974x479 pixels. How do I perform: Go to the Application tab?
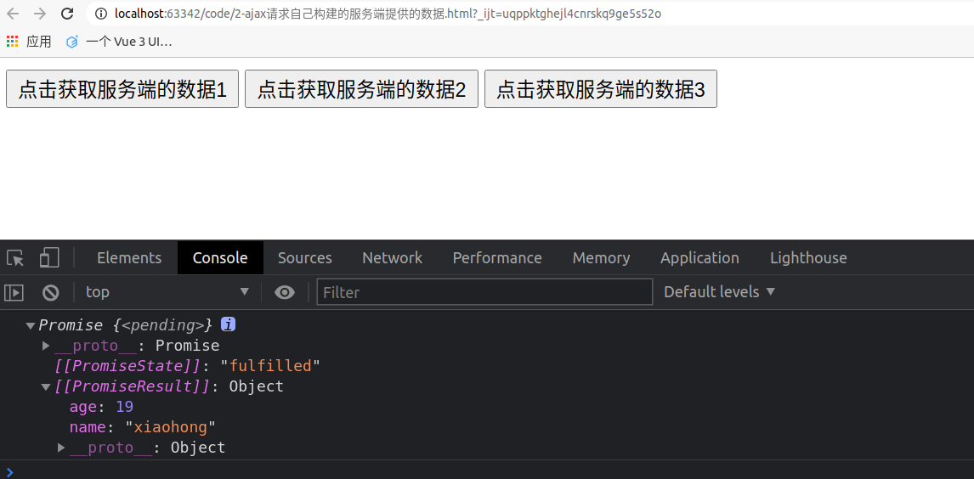click(699, 257)
